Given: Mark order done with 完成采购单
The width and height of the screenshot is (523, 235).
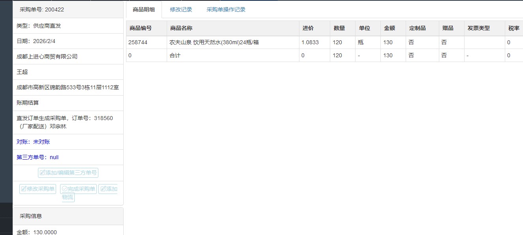Looking at the screenshot, I should (78, 189).
